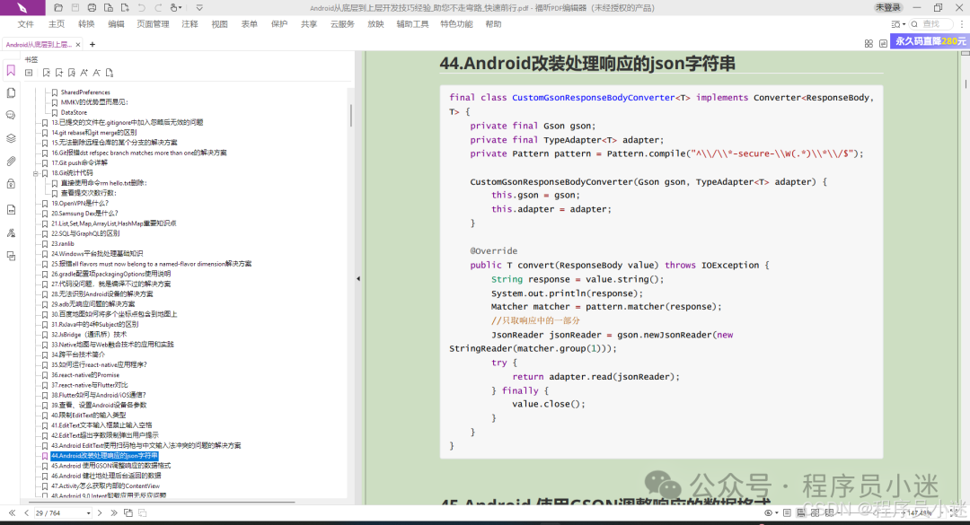
Task: Select bookmark 47.Activity怎么获取内部的ContentView
Action: coord(105,486)
